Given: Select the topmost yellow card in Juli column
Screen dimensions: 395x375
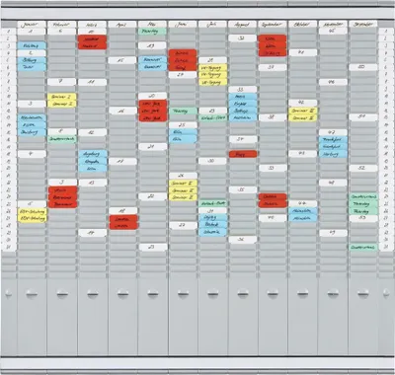Looking at the screenshot, I should pyautogui.click(x=212, y=68).
